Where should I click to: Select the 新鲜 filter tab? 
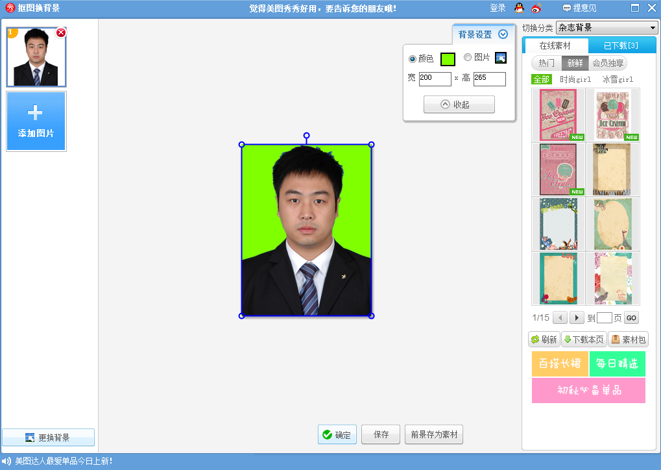tap(575, 63)
